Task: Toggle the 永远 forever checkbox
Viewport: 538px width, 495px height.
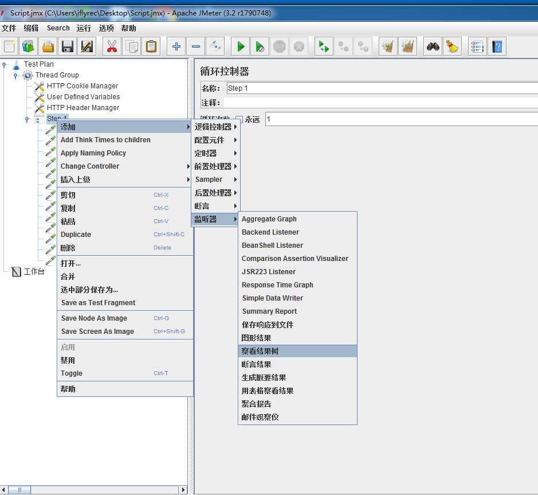Action: pyautogui.click(x=239, y=119)
